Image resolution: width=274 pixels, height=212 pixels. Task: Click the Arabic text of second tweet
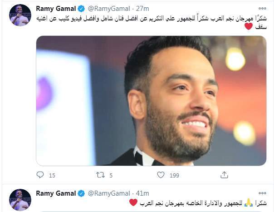point(198,203)
